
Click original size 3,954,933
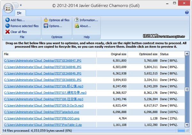[119, 80]
